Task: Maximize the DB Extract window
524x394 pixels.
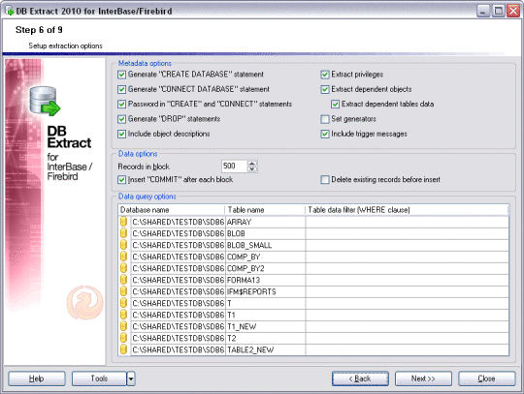Action: pos(498,11)
